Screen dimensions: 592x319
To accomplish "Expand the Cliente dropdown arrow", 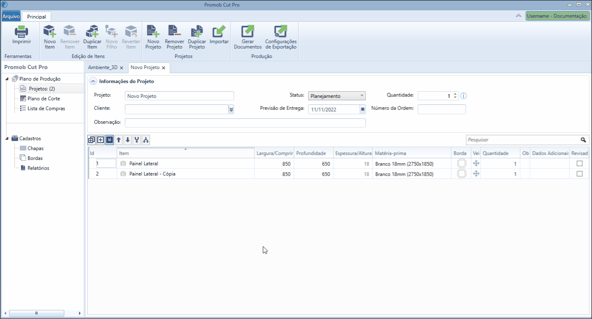I will click(x=232, y=109).
